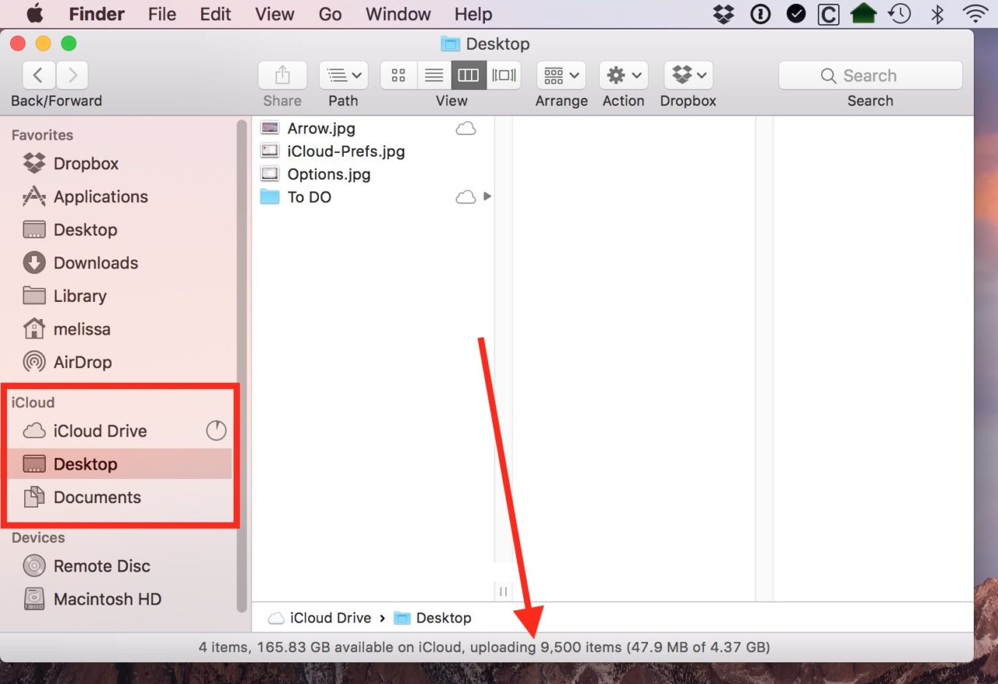998x684 pixels.
Task: Switch to icon view
Action: (398, 76)
